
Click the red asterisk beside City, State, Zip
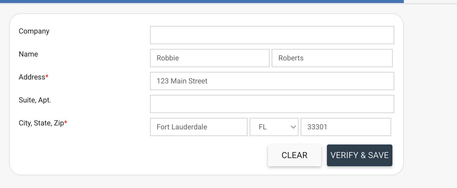[x=66, y=122]
